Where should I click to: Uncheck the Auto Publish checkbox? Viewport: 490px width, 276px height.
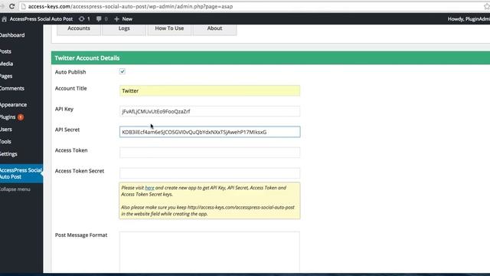122,71
